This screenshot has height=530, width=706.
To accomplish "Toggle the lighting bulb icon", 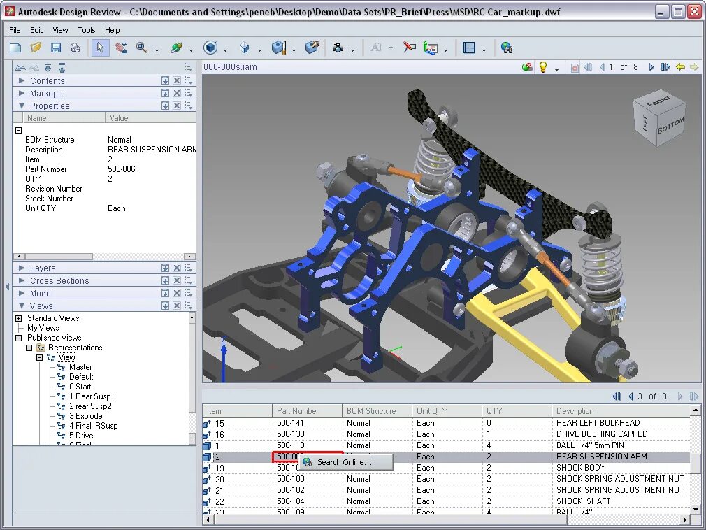I will 543,67.
